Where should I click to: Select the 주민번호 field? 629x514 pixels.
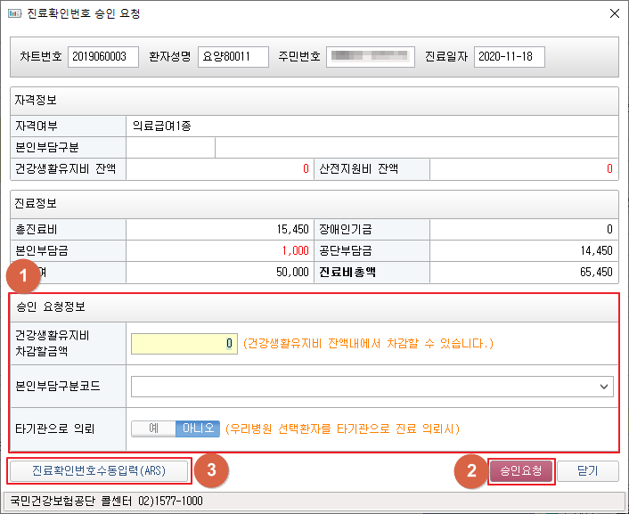coord(370,57)
